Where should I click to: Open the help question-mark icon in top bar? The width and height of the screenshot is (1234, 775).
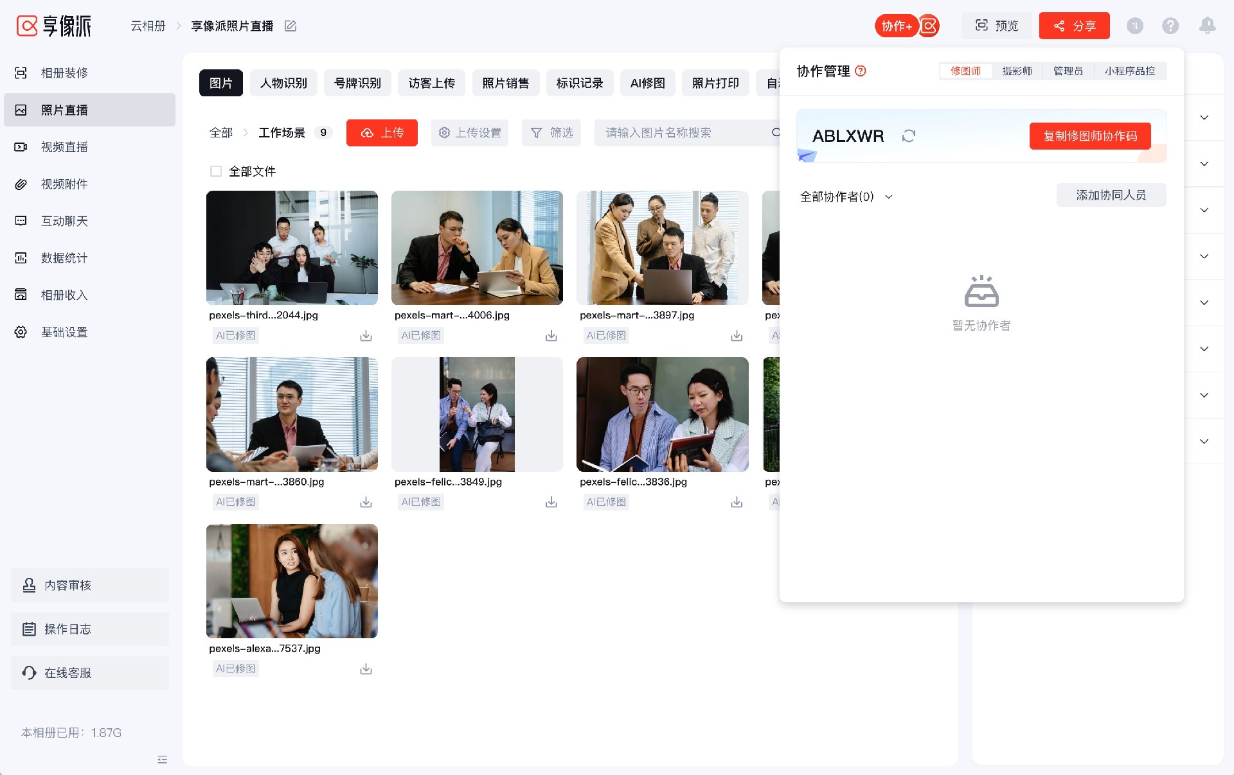[x=1170, y=26]
